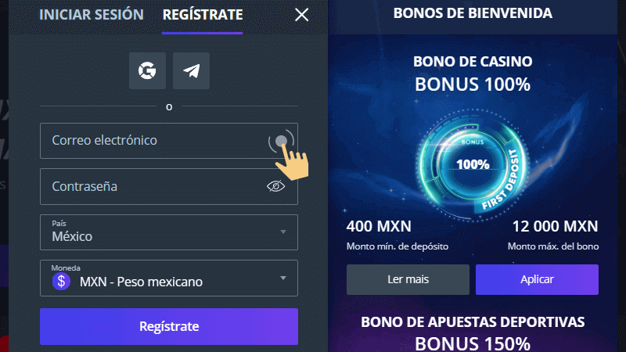Toggle password visibility eye icon
The width and height of the screenshot is (626, 352).
(x=275, y=185)
